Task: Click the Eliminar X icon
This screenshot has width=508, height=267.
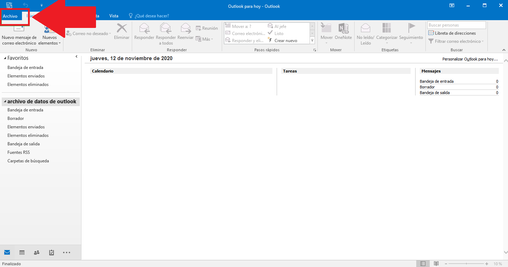Action: click(122, 28)
